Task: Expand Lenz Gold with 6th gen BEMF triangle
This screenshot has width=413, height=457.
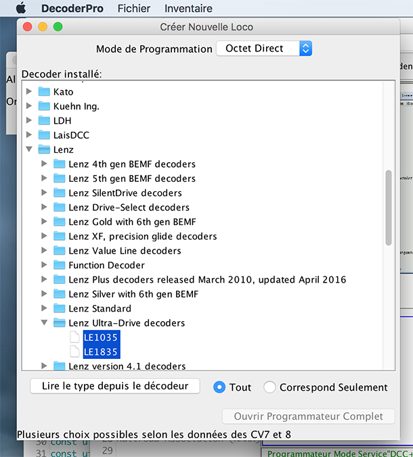Action: (44, 222)
